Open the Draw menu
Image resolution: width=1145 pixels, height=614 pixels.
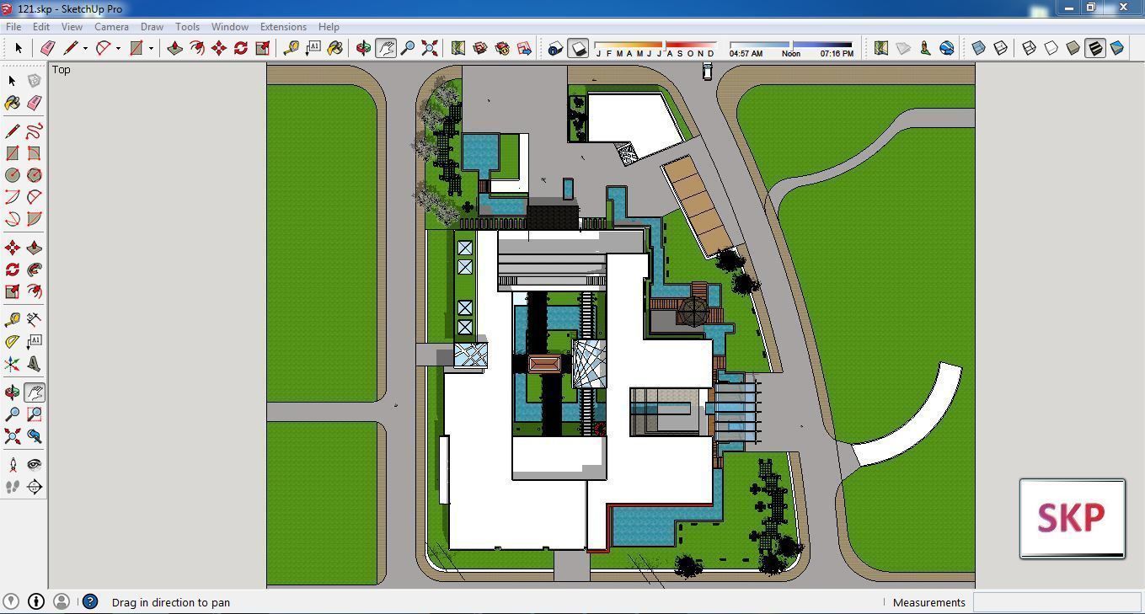pyautogui.click(x=152, y=26)
